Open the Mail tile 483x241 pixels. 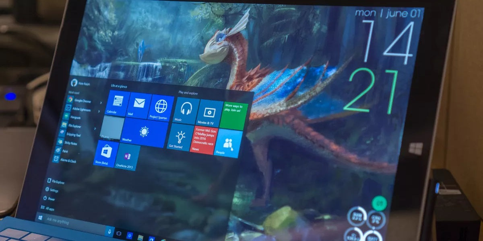[139, 106]
